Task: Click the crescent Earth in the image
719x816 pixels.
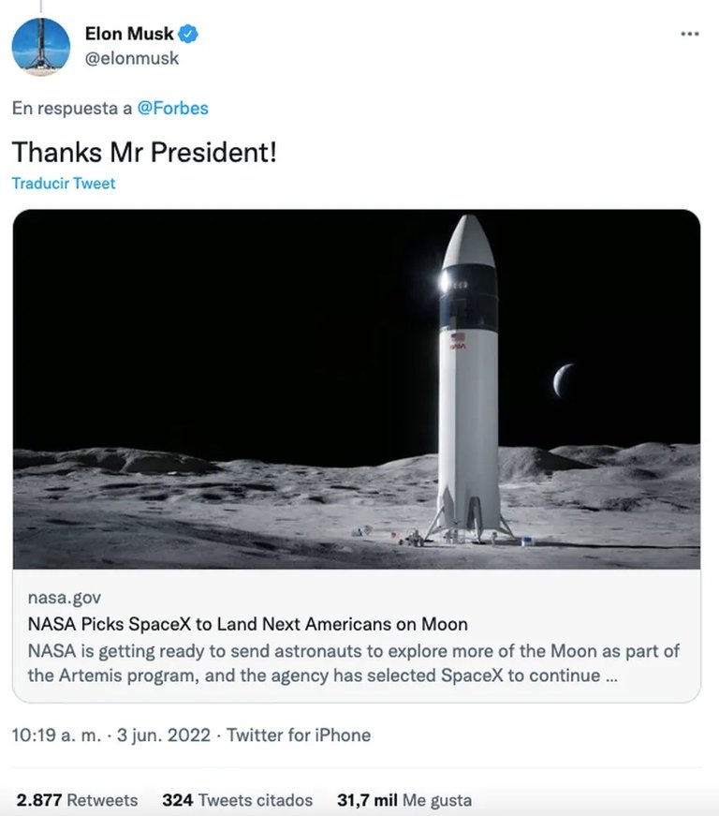Action: click(x=564, y=379)
